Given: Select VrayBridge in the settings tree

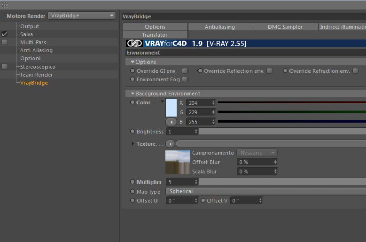Looking at the screenshot, I should tap(34, 83).
